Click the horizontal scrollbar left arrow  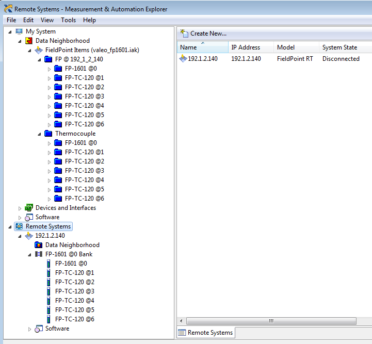[x=181, y=321]
